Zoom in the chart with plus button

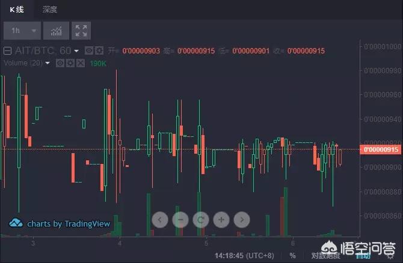221,220
